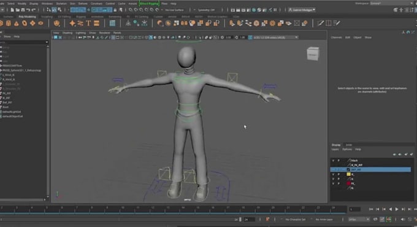The width and height of the screenshot is (417, 227).
Task: Click the save scene icon in the status line
Action: (23, 10)
